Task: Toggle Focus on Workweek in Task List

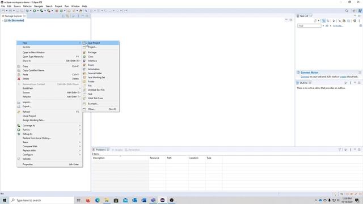Action: coord(334,21)
